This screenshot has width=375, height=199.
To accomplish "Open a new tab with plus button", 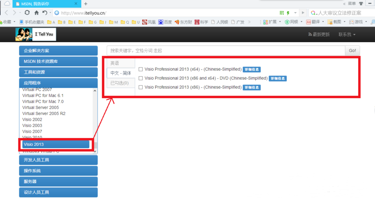I will point(85,4).
